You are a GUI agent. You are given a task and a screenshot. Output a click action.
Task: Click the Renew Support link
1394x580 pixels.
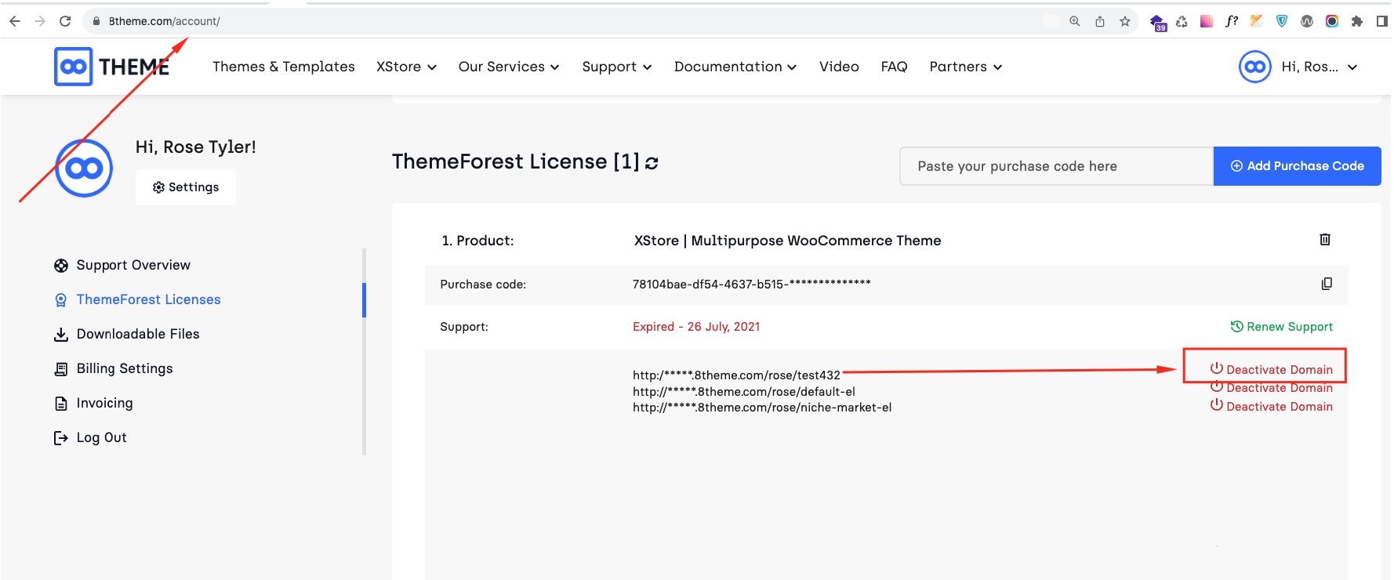coord(1282,327)
